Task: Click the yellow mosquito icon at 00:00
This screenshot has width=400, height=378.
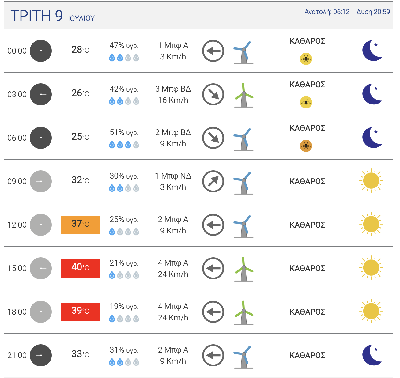Action: point(306,59)
